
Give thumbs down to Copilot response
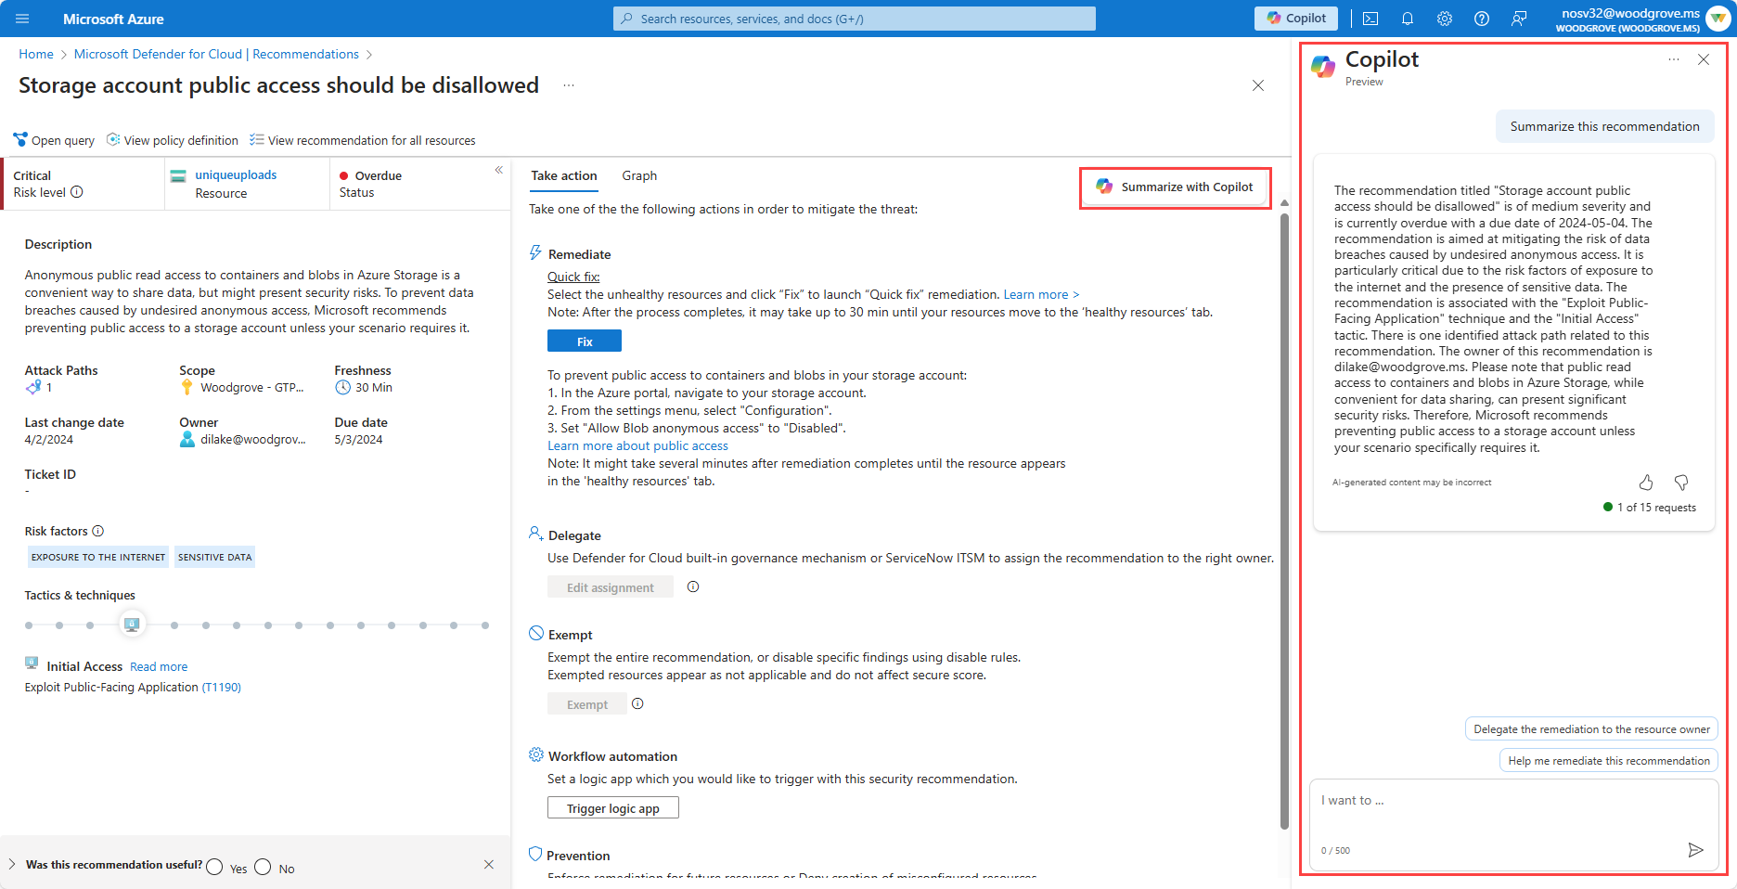click(x=1681, y=483)
